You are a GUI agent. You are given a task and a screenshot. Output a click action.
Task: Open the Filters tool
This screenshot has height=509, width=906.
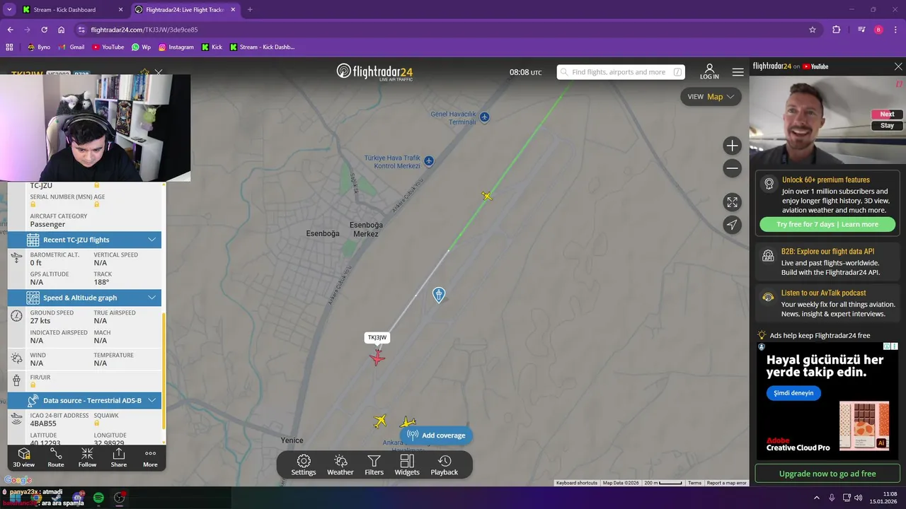374,465
